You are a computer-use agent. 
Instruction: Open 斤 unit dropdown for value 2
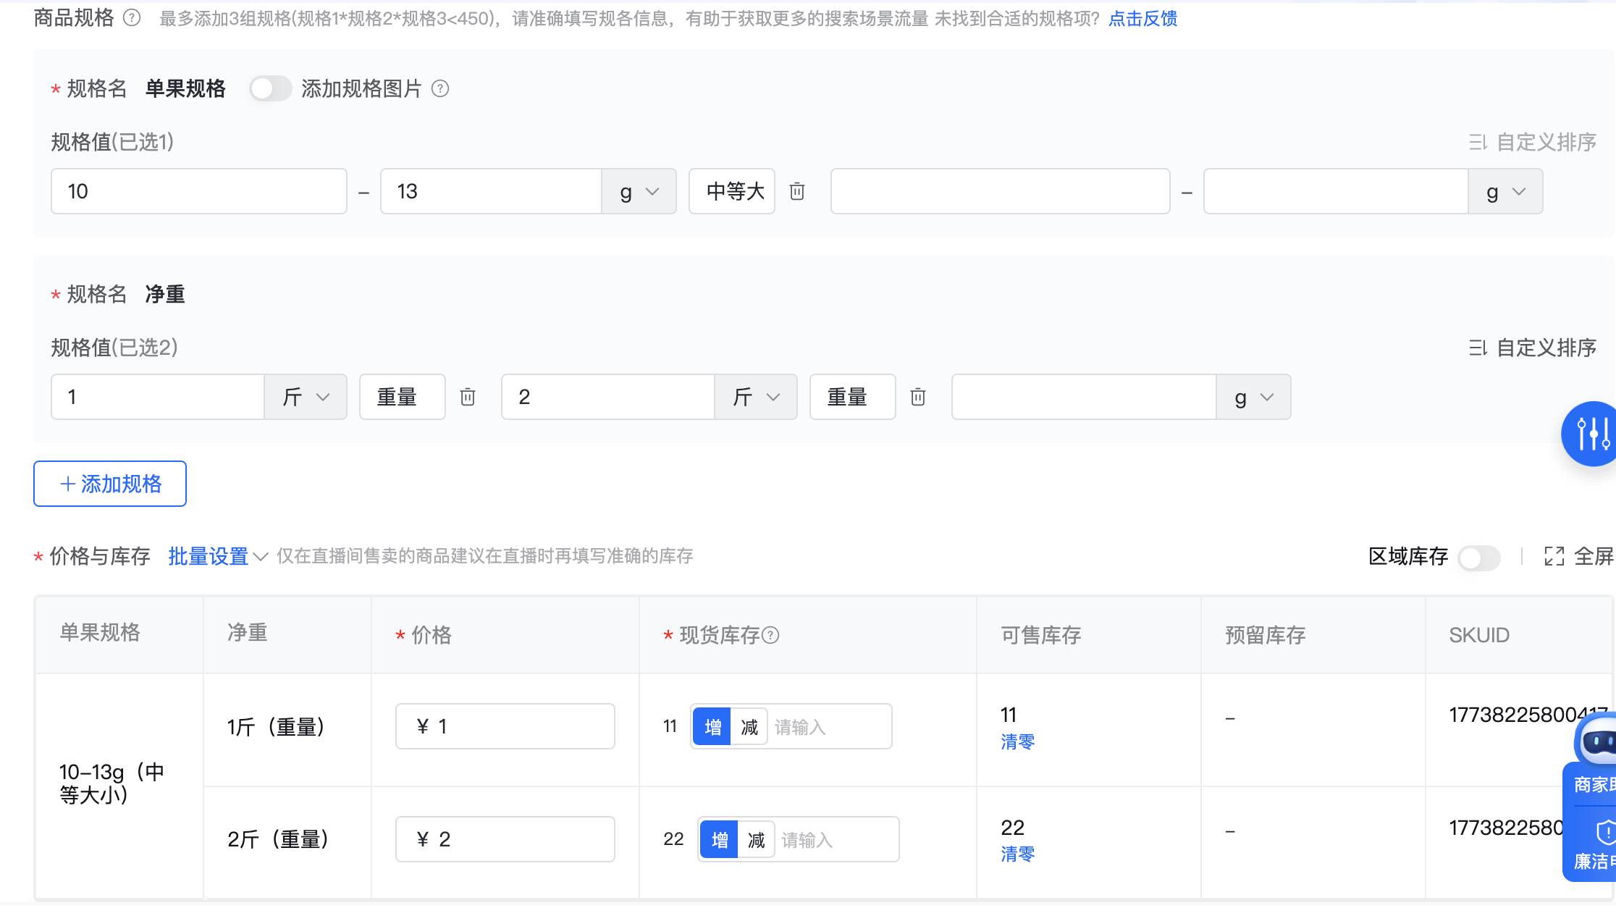pyautogui.click(x=755, y=397)
